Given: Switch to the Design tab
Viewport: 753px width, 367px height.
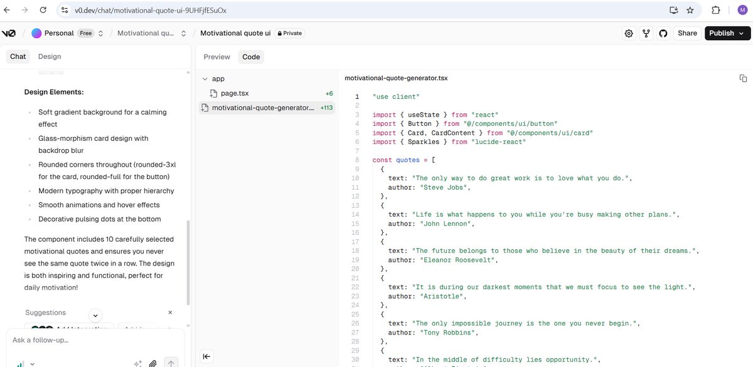Looking at the screenshot, I should point(50,56).
